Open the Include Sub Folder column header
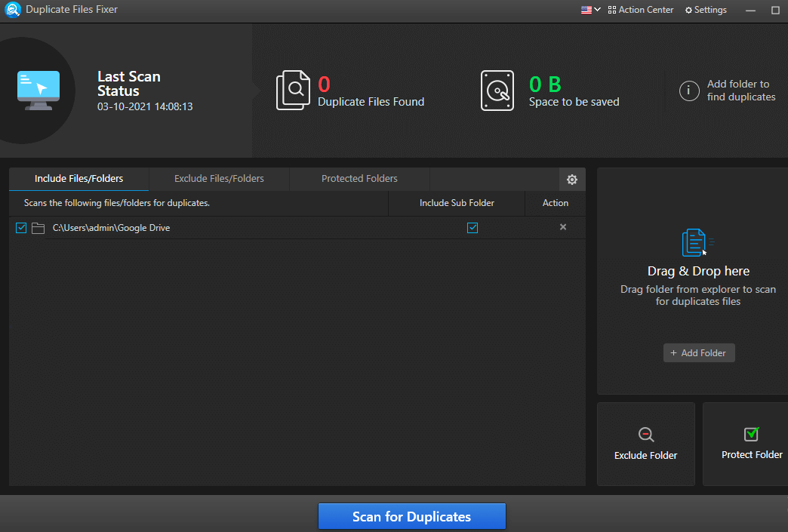The width and height of the screenshot is (788, 532). tap(456, 203)
